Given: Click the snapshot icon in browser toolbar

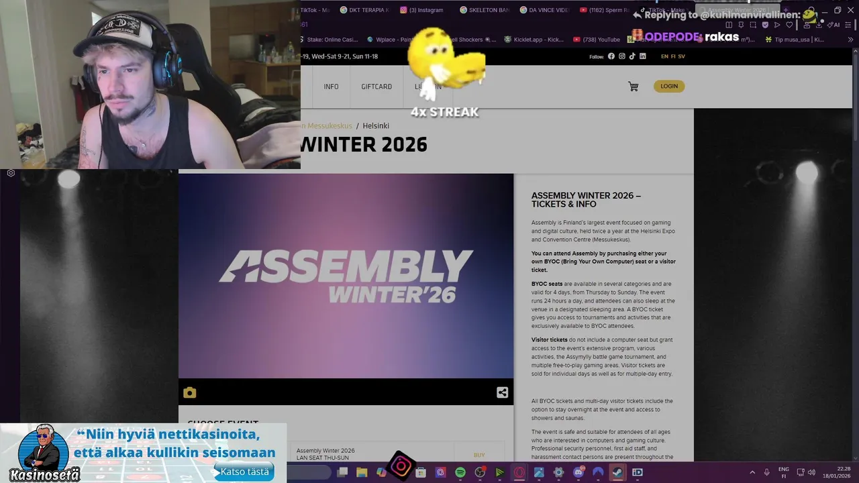Looking at the screenshot, I should click(x=753, y=25).
